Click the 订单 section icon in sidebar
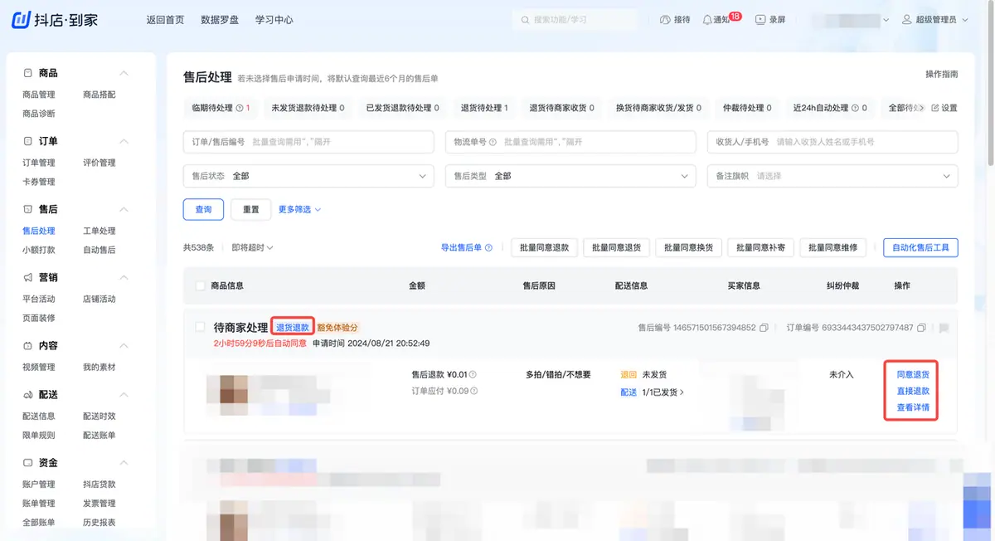This screenshot has width=995, height=541. pos(28,141)
